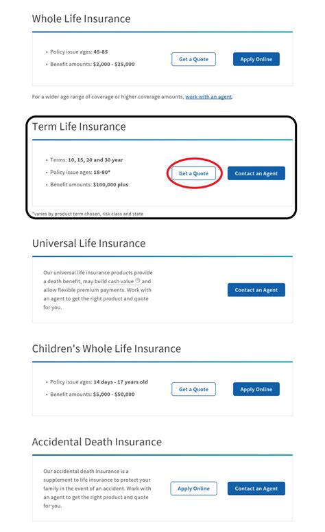325x532 pixels.
Task: Contact an Agent about Term Life Insurance
Action: pyautogui.click(x=256, y=173)
